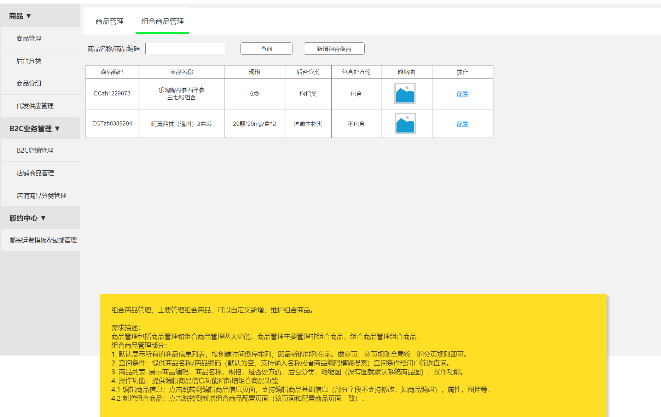Click the 商品名称/商品编码 field label
This screenshot has width=661, height=417.
[x=114, y=49]
